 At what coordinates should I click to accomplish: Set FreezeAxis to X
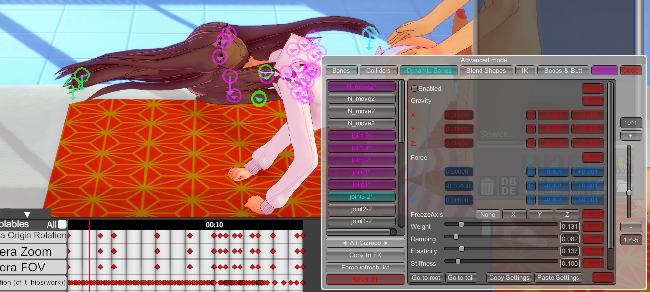(x=514, y=215)
